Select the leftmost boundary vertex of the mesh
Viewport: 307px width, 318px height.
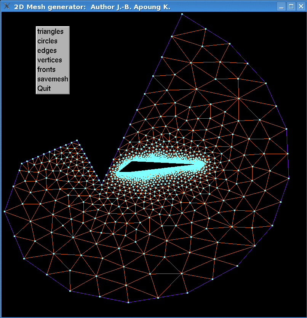tap(5, 211)
